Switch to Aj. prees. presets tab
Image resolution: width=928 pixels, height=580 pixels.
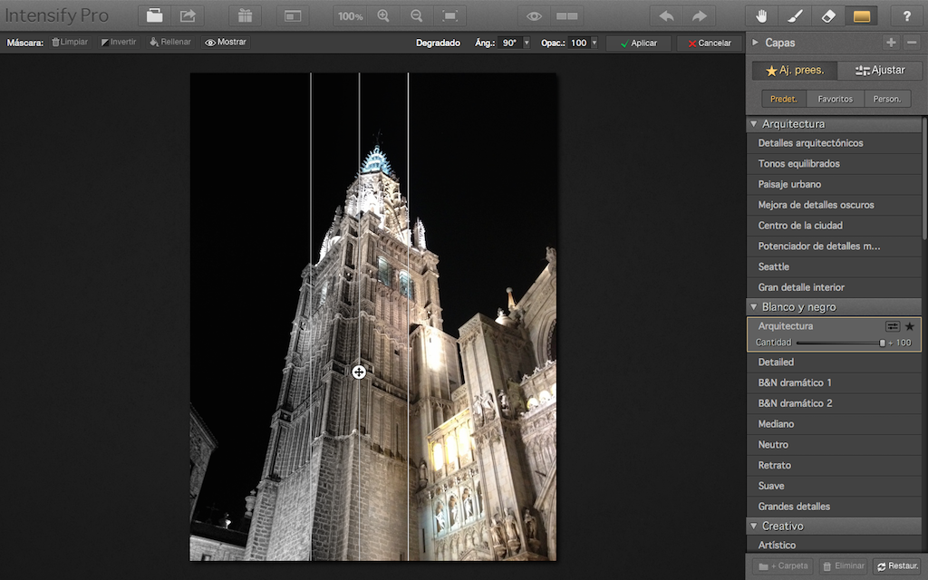[795, 71]
